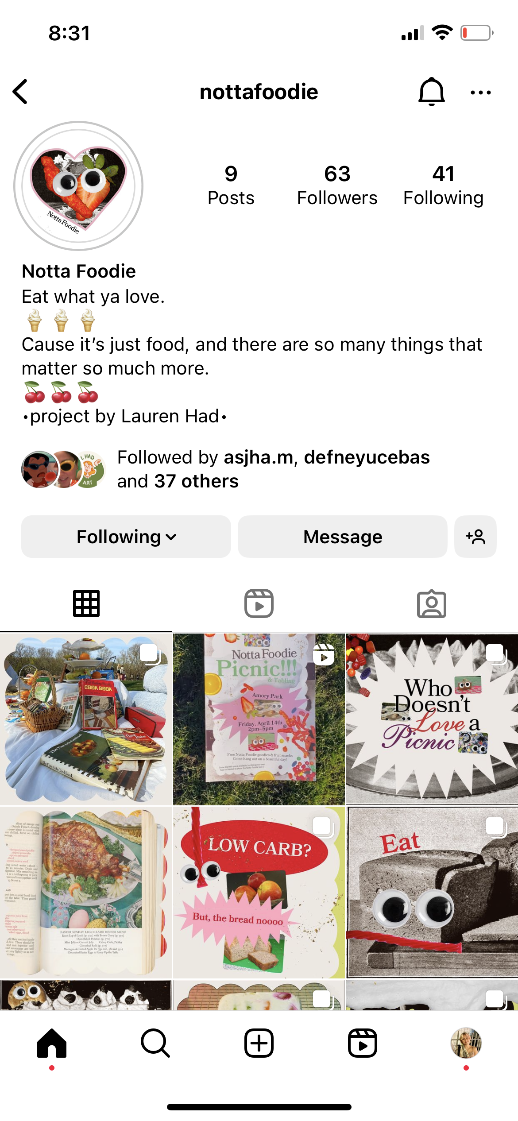518x1121 pixels.
Task: View the 63 Followers list
Action: point(337,186)
